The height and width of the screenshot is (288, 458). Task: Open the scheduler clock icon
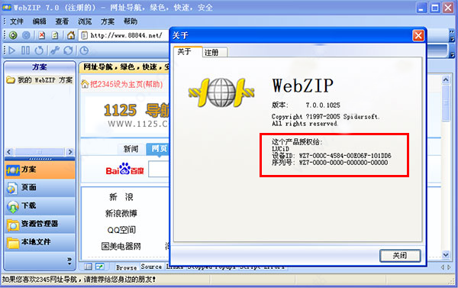[x=84, y=50]
